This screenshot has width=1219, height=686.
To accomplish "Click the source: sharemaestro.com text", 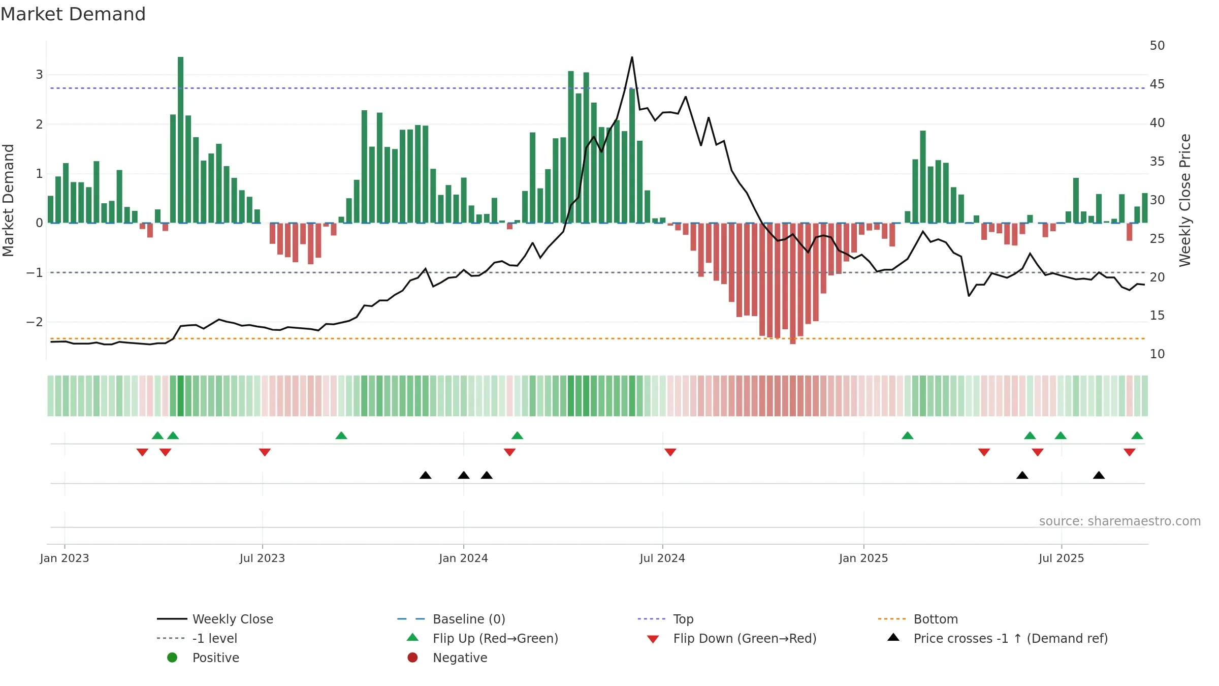I will pos(1120,521).
